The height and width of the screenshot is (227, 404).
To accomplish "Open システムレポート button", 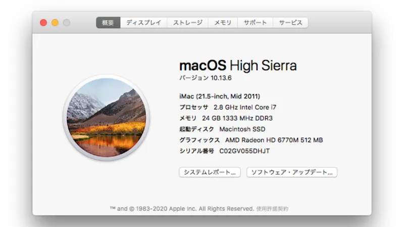I will point(210,172).
